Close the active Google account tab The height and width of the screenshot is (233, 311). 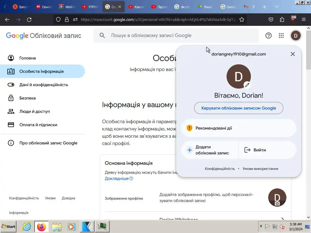(x=120, y=7)
